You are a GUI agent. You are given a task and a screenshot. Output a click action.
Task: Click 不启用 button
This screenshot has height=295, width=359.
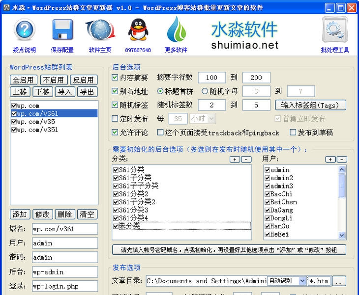coord(54,80)
